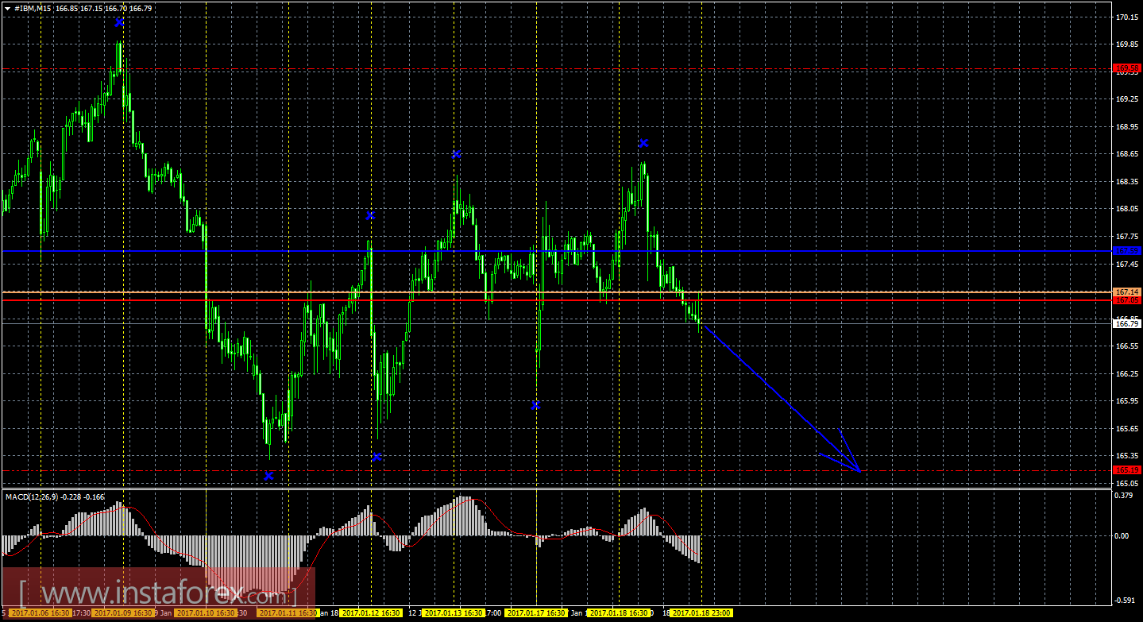Image resolution: width=1143 pixels, height=622 pixels.
Task: Click the blue X marker above the 2017.01.18 peak
Action: pos(643,143)
